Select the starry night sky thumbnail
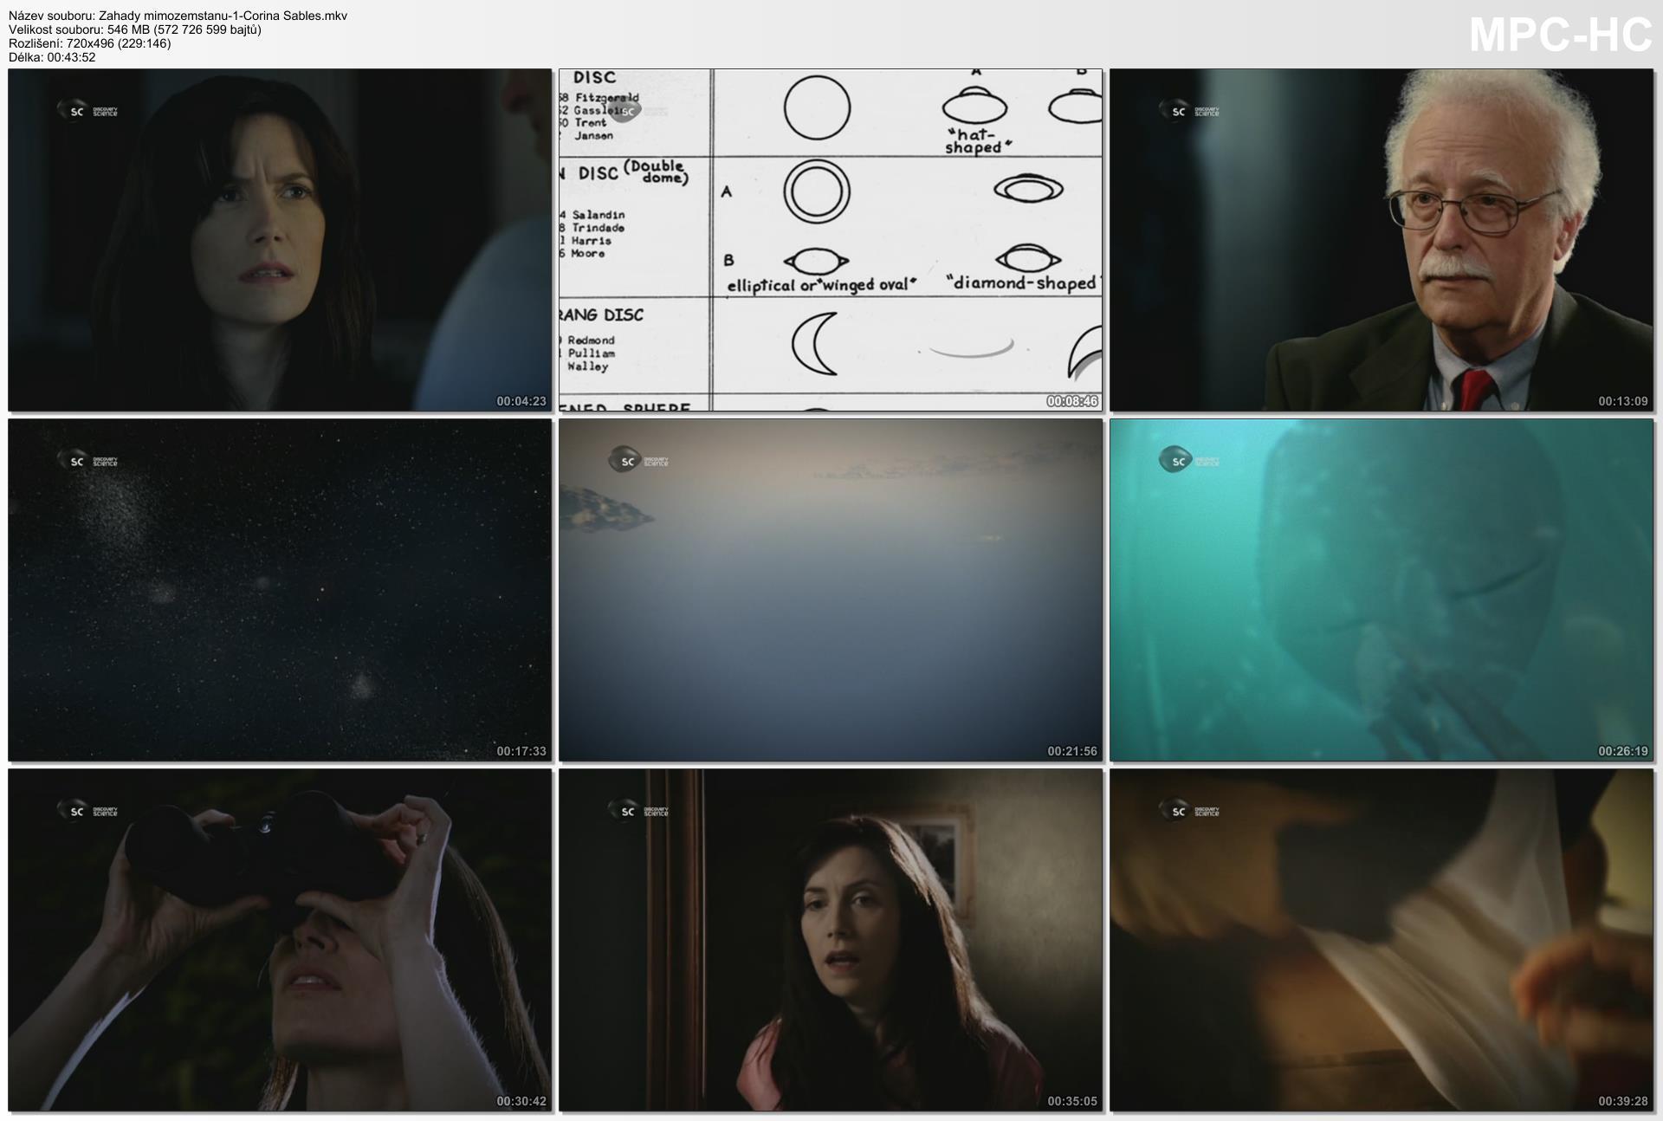The width and height of the screenshot is (1663, 1121). tap(279, 590)
